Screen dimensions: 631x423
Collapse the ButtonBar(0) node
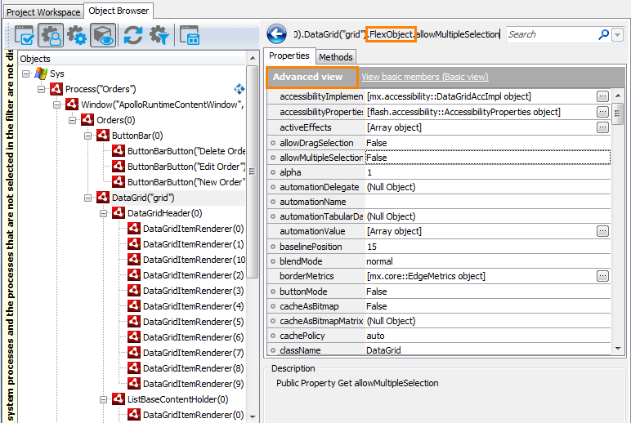point(88,136)
